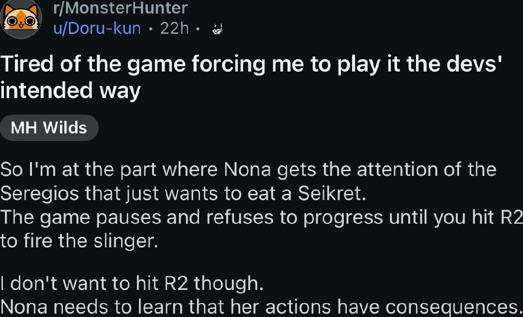Visit the r/MonsterHunter subreddit
Screen dimensions: 523x317
pos(121,8)
